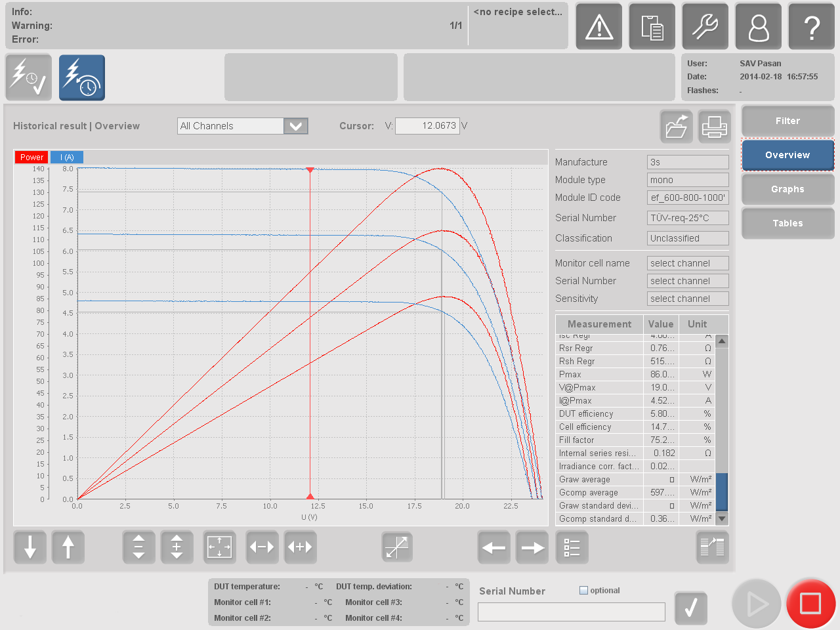Click the diagonal axis scale icon
840x630 pixels.
[397, 547]
